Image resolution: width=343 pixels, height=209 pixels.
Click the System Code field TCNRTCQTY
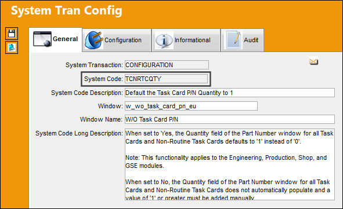point(166,79)
